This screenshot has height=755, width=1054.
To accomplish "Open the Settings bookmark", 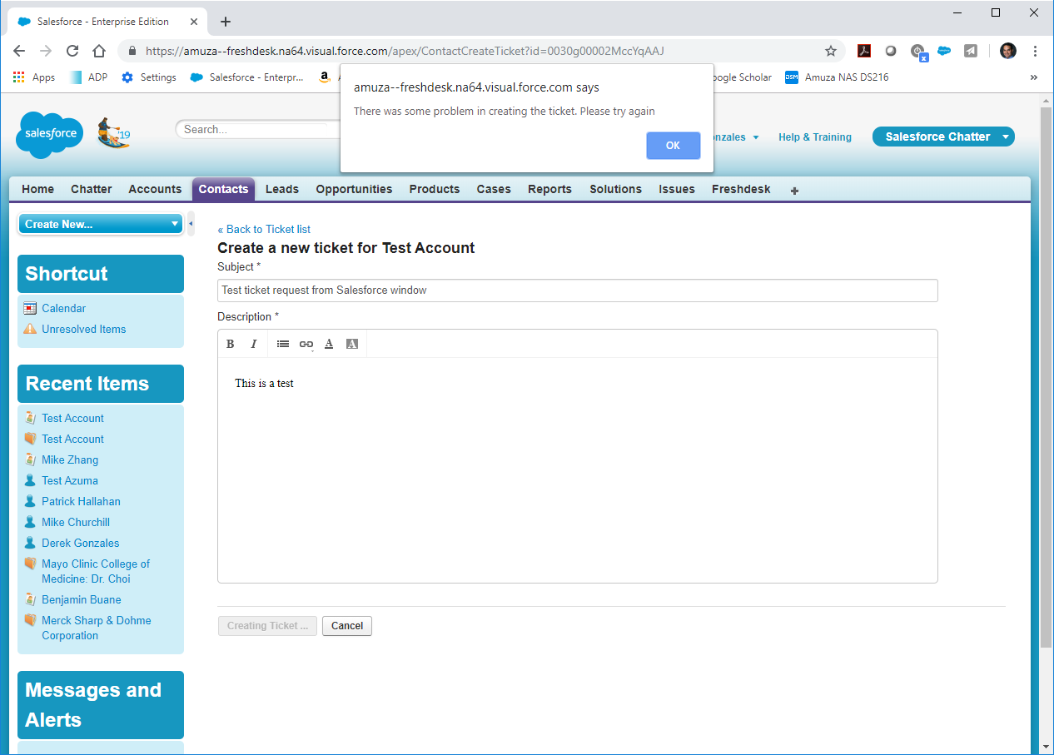I will coord(149,77).
